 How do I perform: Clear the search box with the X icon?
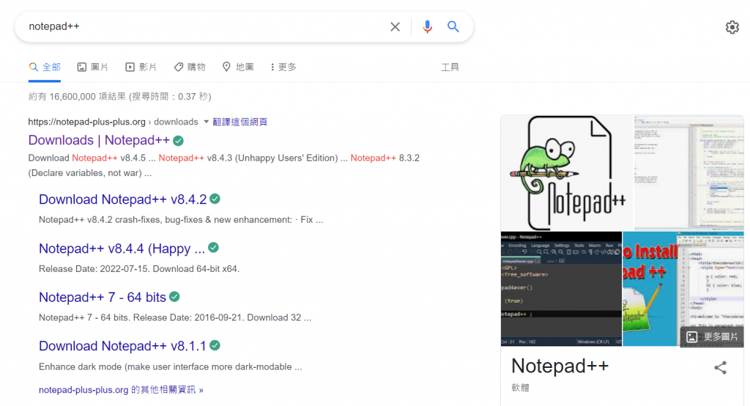(395, 27)
